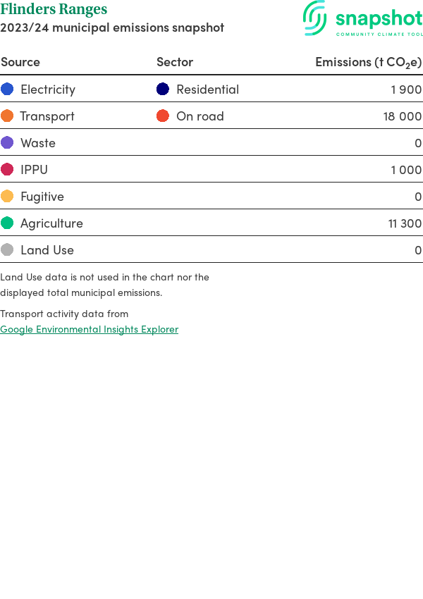Click the Sector column header
This screenshot has height=599, width=423.
175,62
